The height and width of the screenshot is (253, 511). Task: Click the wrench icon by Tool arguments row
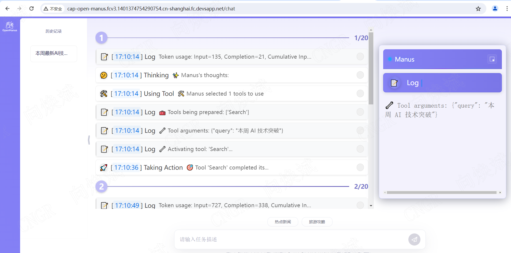(162, 131)
